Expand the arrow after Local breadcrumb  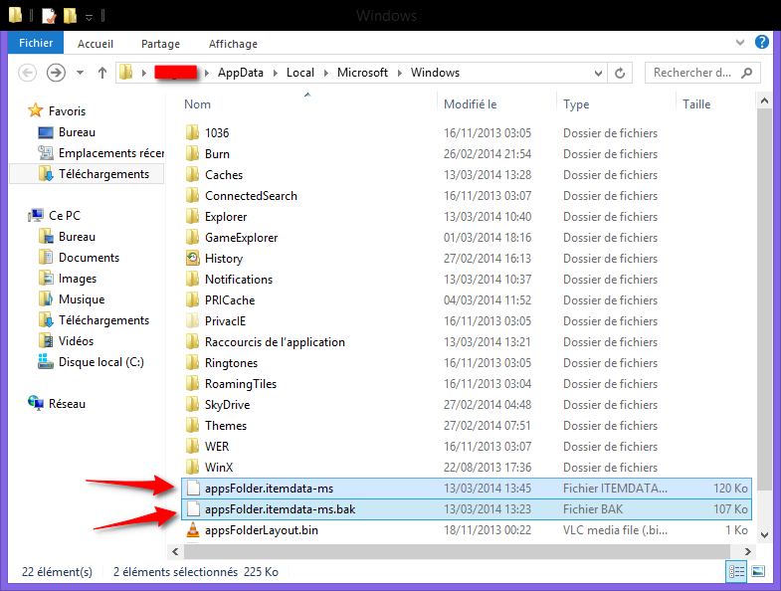325,74
